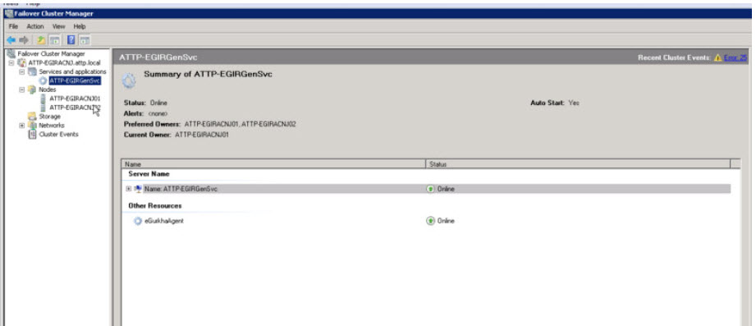This screenshot has width=756, height=326.
Task: Click the Storage icon in the tree
Action: click(32, 117)
